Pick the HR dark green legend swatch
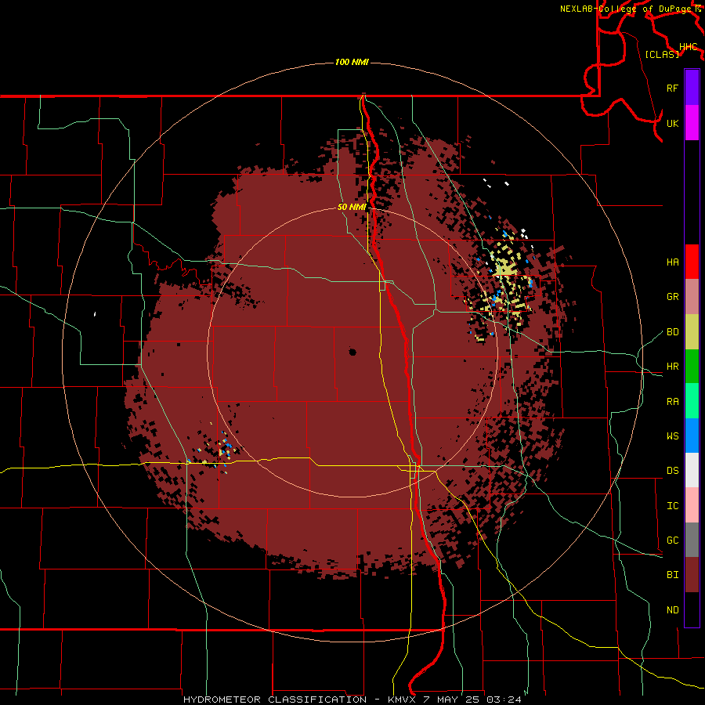The width and height of the screenshot is (705, 705). click(692, 367)
